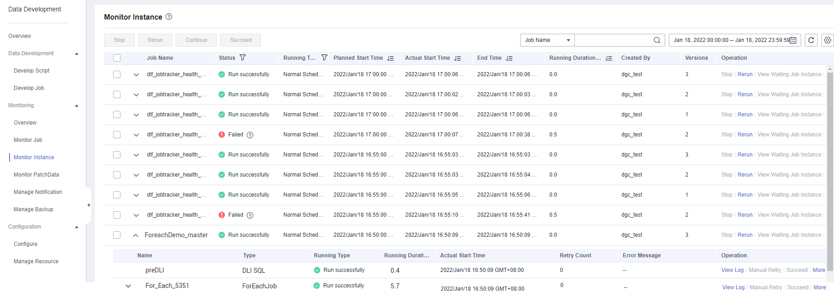Tick the checkbox of first job row
834x292 pixels.
117,74
